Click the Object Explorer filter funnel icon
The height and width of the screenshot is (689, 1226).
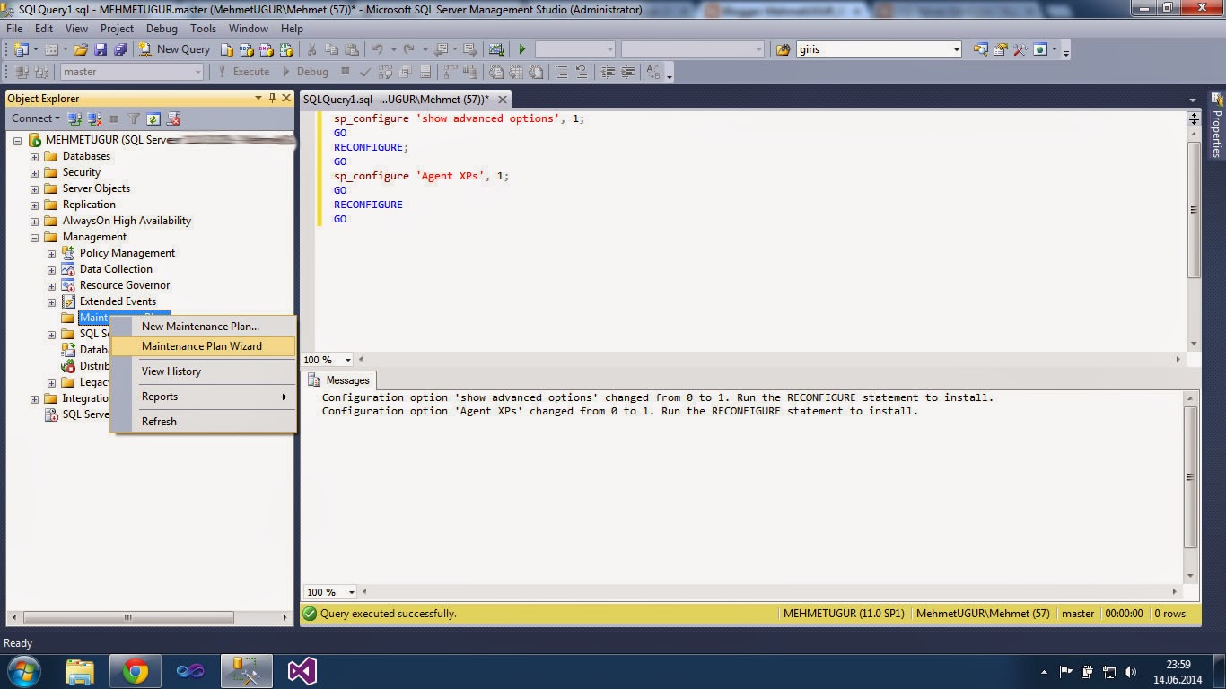[x=134, y=118]
